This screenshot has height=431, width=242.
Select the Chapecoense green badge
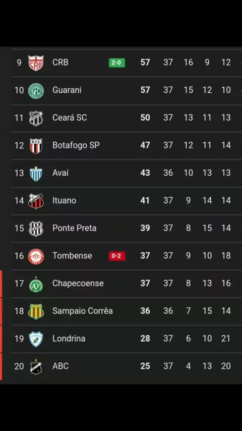click(36, 284)
